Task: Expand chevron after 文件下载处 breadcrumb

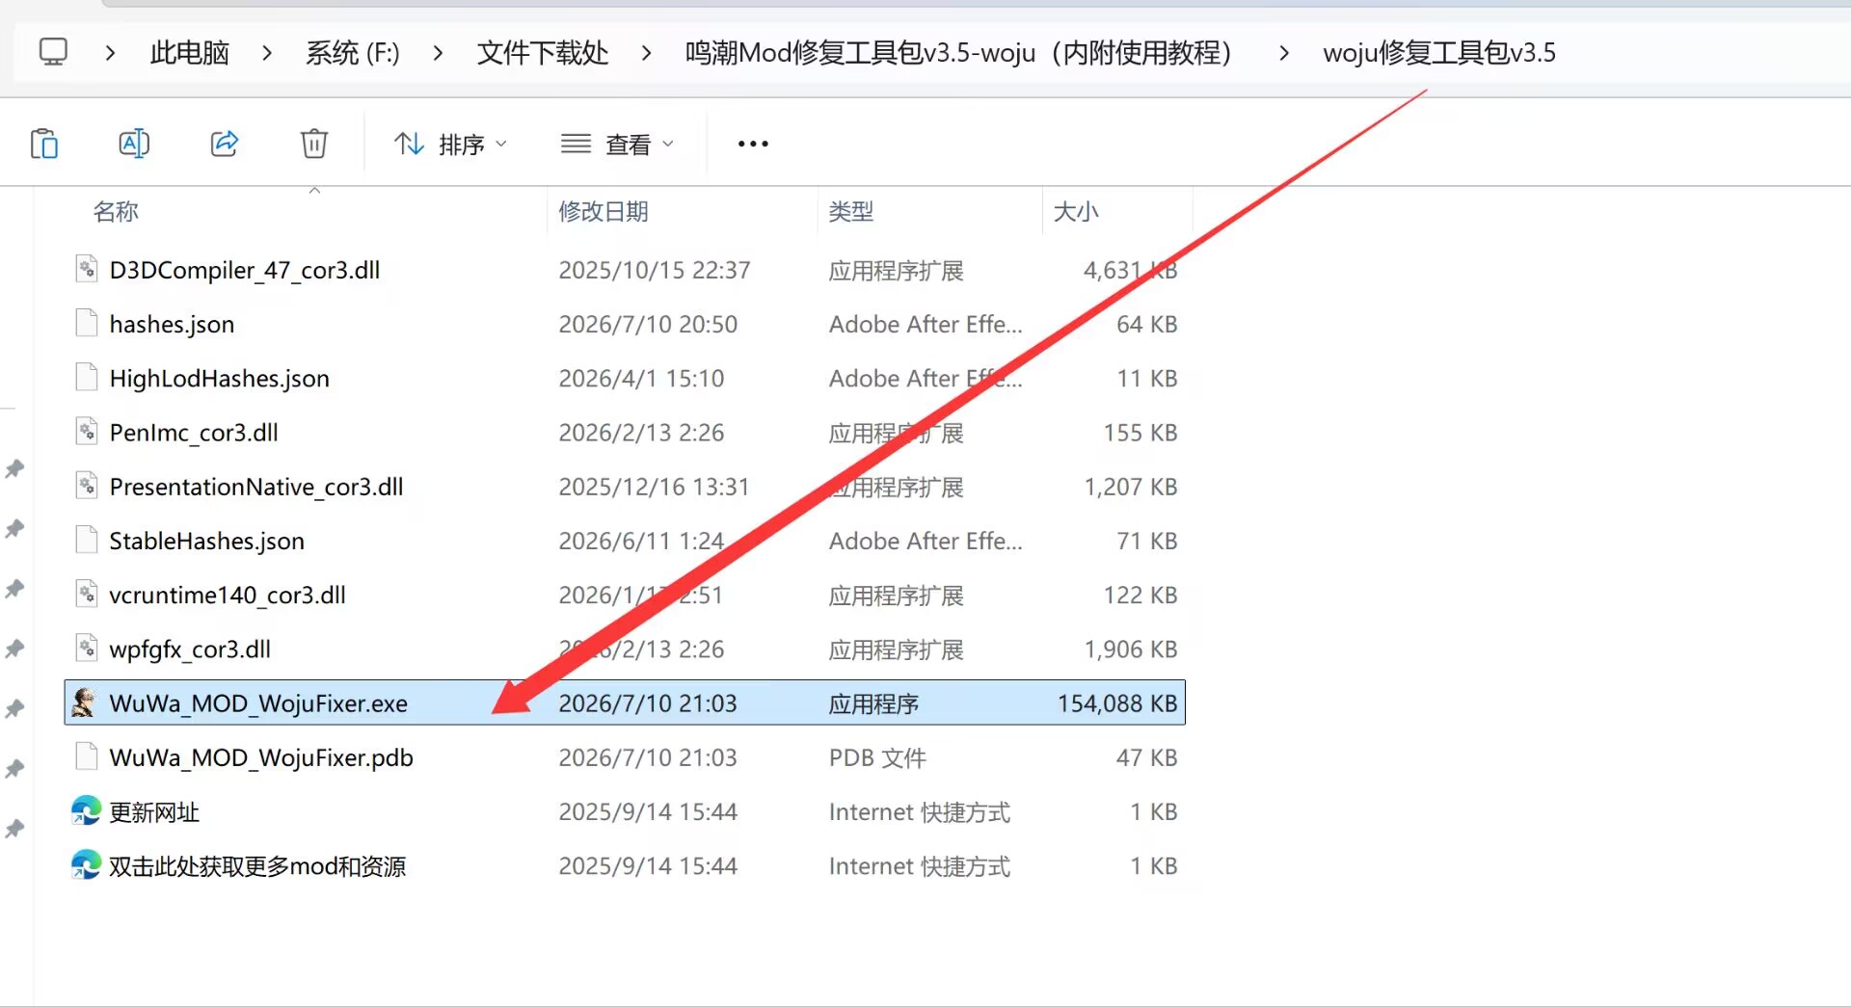Action: (647, 53)
